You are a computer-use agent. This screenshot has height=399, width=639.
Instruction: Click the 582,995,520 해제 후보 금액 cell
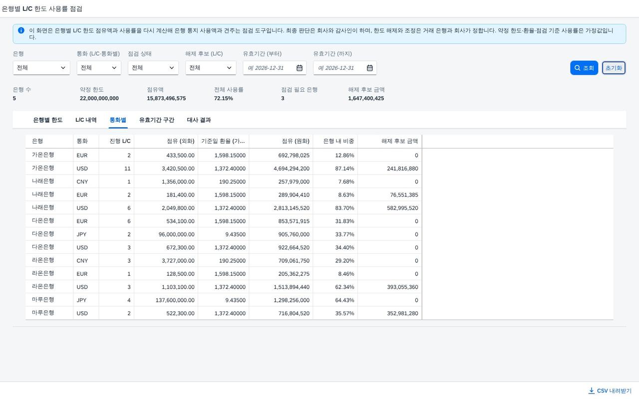pos(390,208)
